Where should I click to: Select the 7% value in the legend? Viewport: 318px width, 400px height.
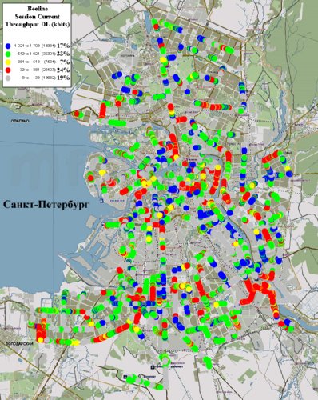coord(65,62)
